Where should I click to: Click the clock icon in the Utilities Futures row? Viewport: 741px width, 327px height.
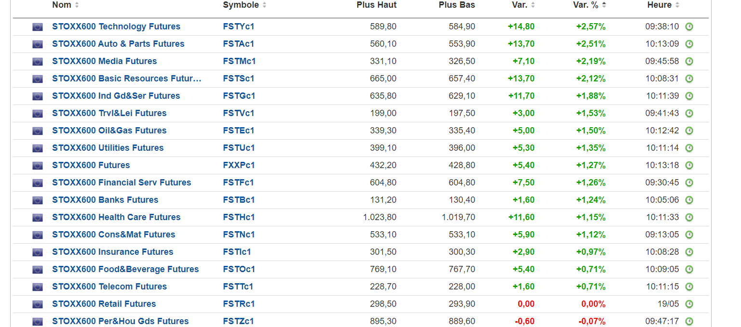(689, 148)
